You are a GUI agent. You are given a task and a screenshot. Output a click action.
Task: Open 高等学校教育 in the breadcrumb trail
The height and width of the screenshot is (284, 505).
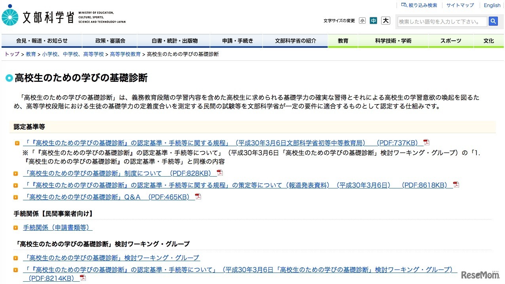pos(125,54)
